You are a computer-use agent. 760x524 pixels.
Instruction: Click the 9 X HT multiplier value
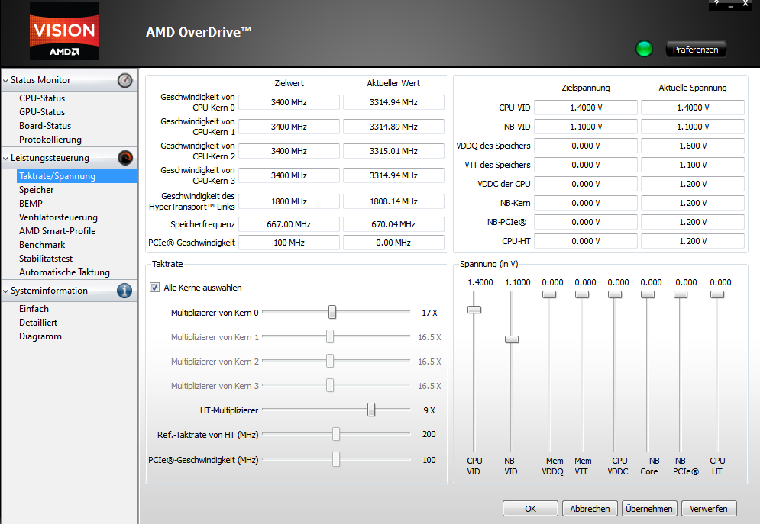[429, 410]
